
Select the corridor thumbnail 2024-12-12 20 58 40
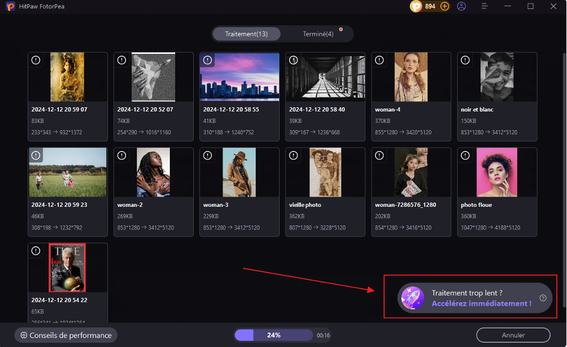tap(325, 77)
